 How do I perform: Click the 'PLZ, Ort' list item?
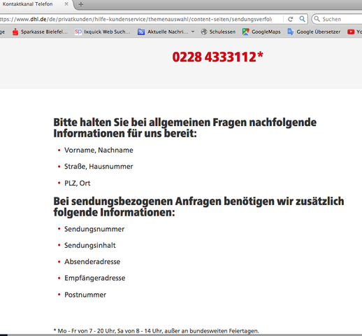point(78,183)
